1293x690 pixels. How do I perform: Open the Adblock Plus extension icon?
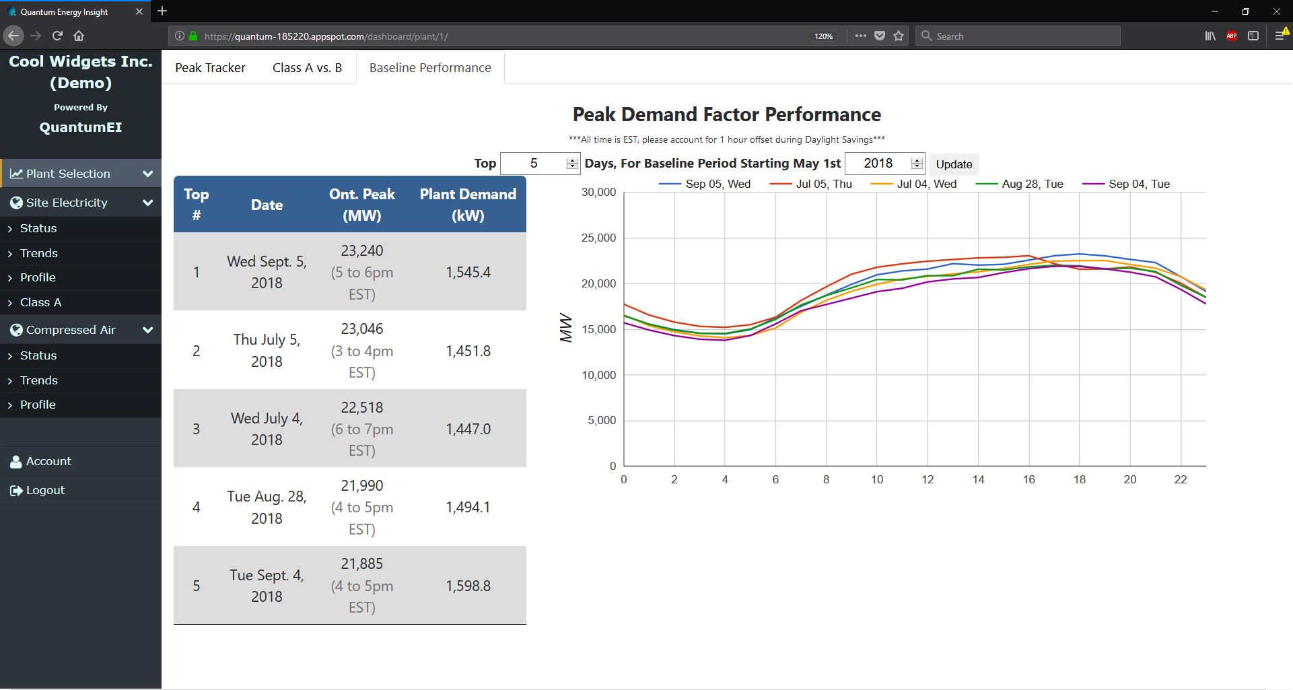click(x=1232, y=36)
